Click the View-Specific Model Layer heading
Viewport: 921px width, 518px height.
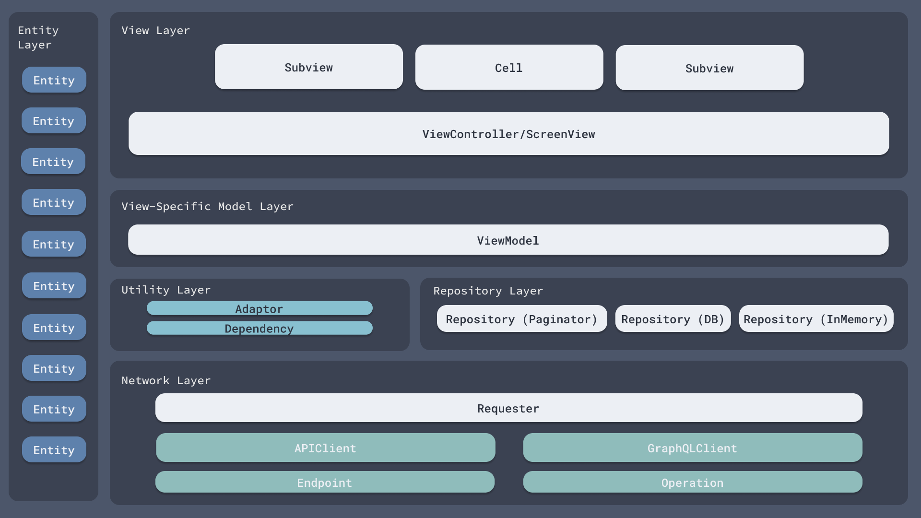[x=207, y=206]
